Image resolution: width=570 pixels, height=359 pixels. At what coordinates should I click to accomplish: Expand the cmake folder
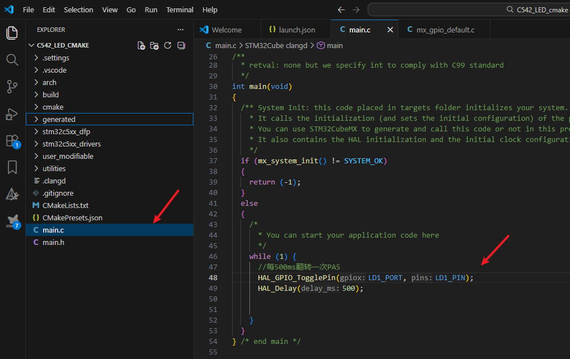(109, 107)
